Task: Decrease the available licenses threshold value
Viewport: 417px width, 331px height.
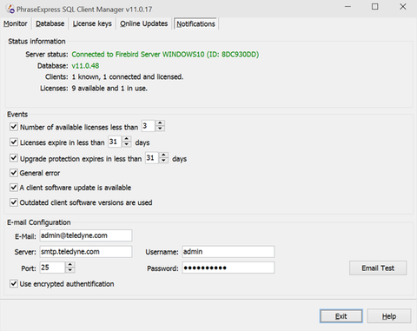Action: coord(160,129)
